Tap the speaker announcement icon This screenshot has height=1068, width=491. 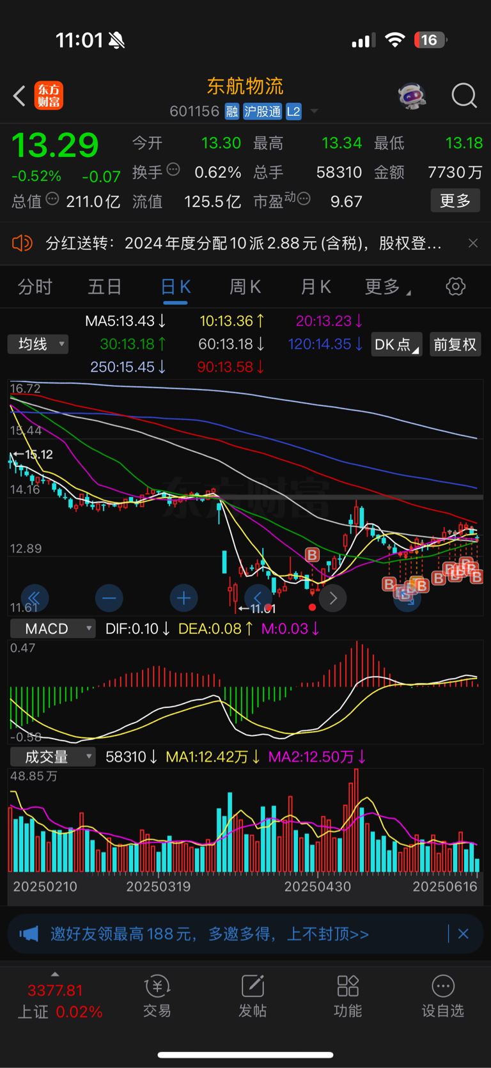pos(22,243)
